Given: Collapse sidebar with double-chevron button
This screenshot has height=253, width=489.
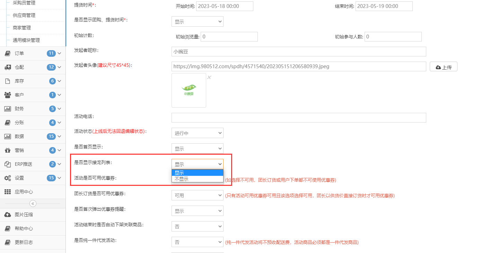Looking at the screenshot, I should coord(33,204).
